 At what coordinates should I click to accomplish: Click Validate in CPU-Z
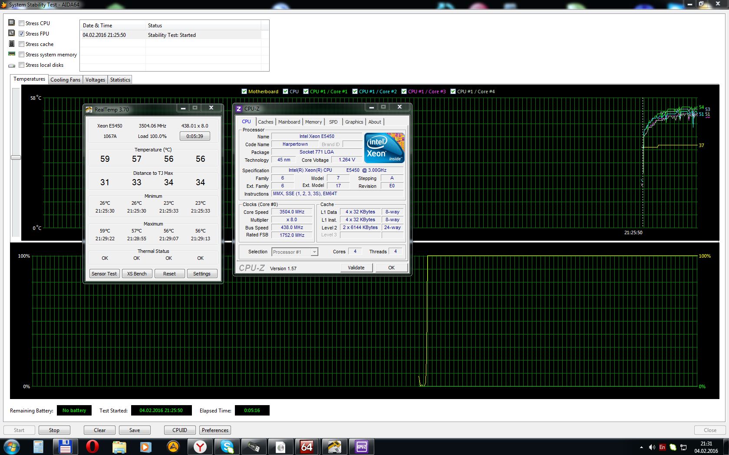click(x=356, y=268)
